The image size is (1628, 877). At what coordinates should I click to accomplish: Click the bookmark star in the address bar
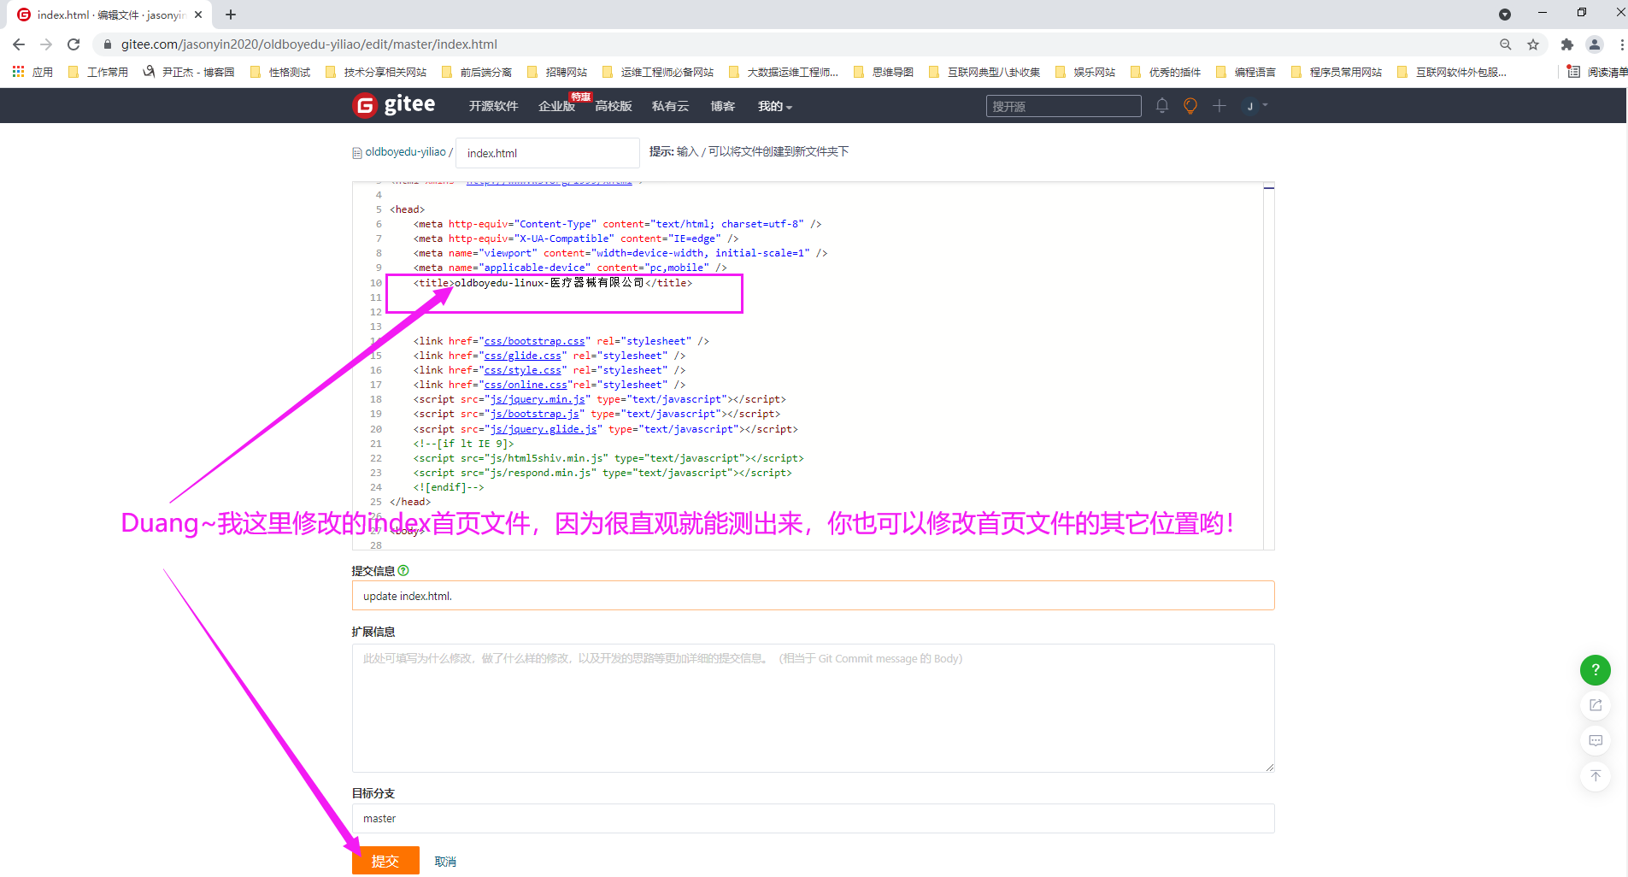[x=1533, y=44]
